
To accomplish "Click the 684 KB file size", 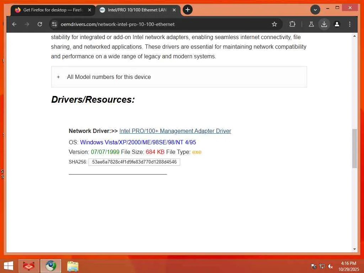I will coord(155,152).
